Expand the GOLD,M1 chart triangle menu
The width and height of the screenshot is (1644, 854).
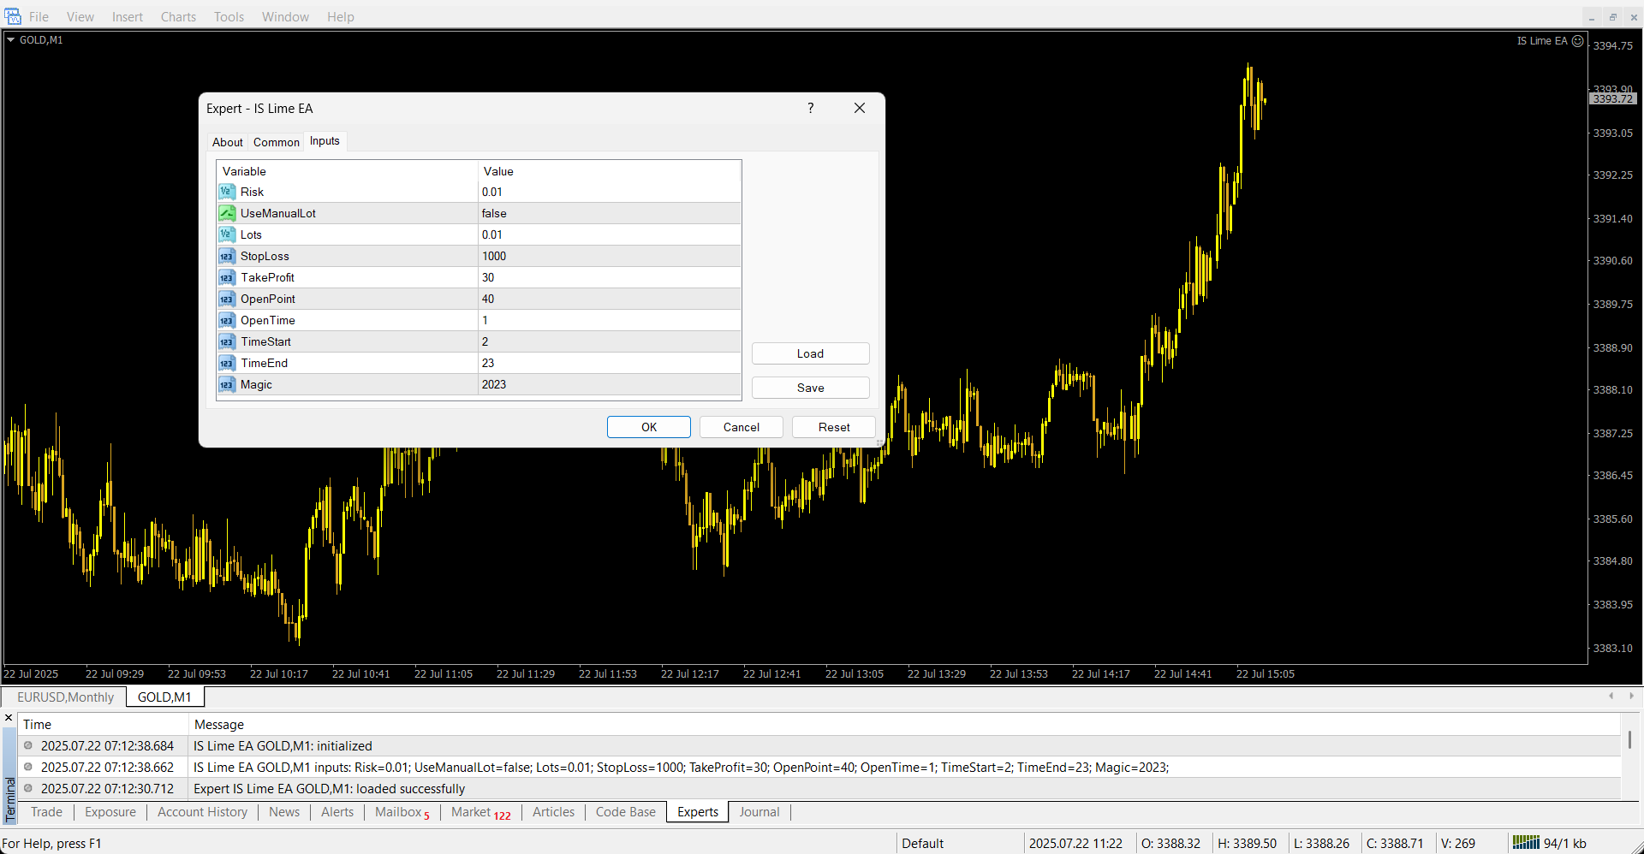click(x=11, y=39)
